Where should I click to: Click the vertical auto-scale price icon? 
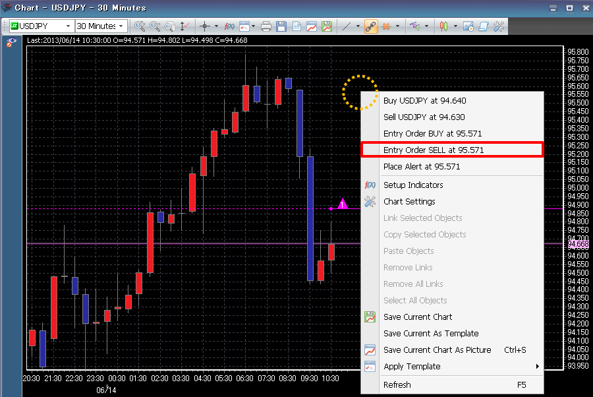pyautogui.click(x=184, y=26)
